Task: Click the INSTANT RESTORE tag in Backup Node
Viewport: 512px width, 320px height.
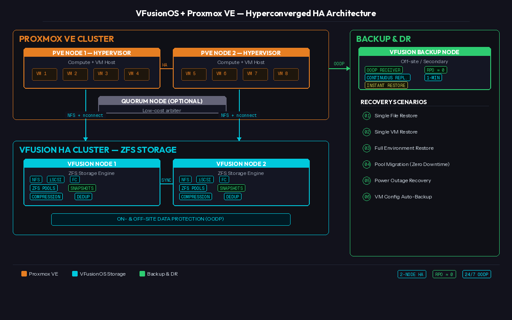Action: pos(386,85)
